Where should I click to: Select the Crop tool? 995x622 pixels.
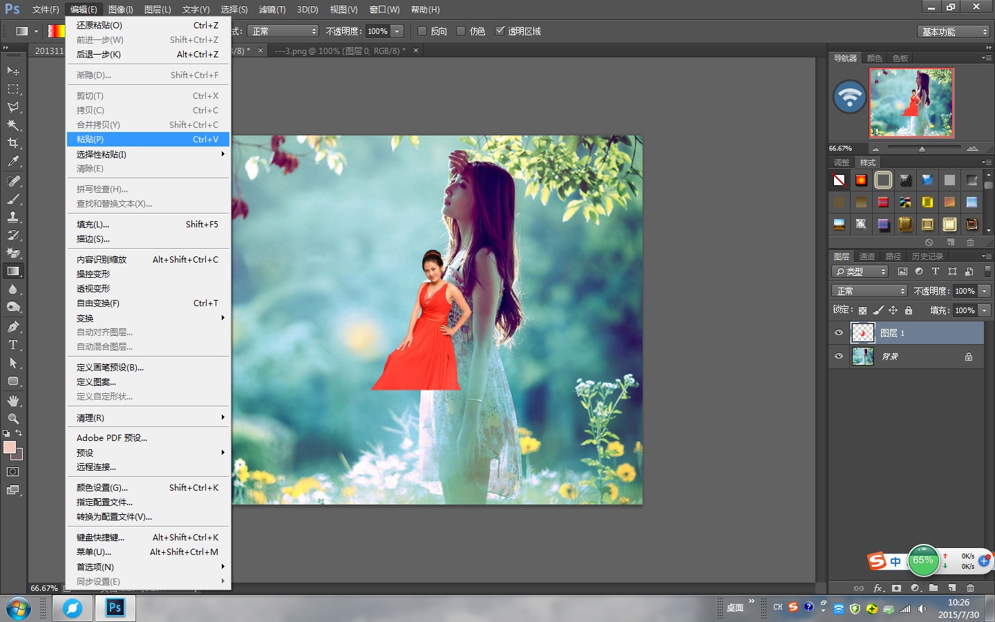coord(13,143)
